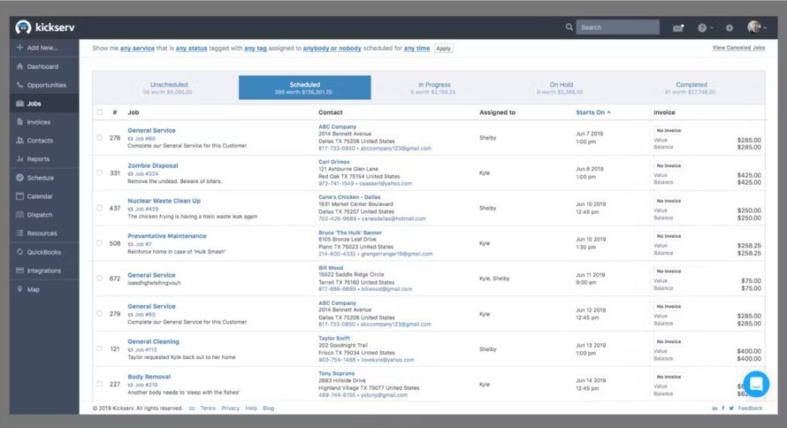
Task: Click the Apply filter button
Action: 443,49
